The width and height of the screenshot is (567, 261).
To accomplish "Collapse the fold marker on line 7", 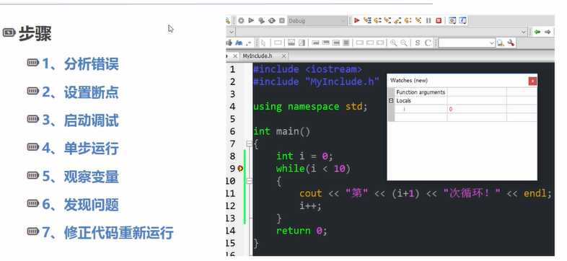I will point(249,144).
